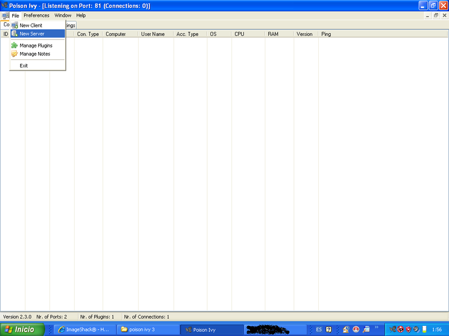Click the notepad icon beside Manage Notes
This screenshot has height=336, width=449.
tap(15, 54)
